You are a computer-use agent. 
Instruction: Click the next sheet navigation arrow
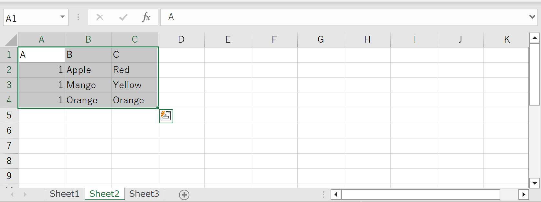coord(25,194)
